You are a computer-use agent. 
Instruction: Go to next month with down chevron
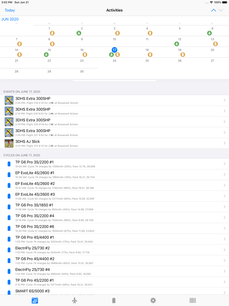click(x=221, y=10)
